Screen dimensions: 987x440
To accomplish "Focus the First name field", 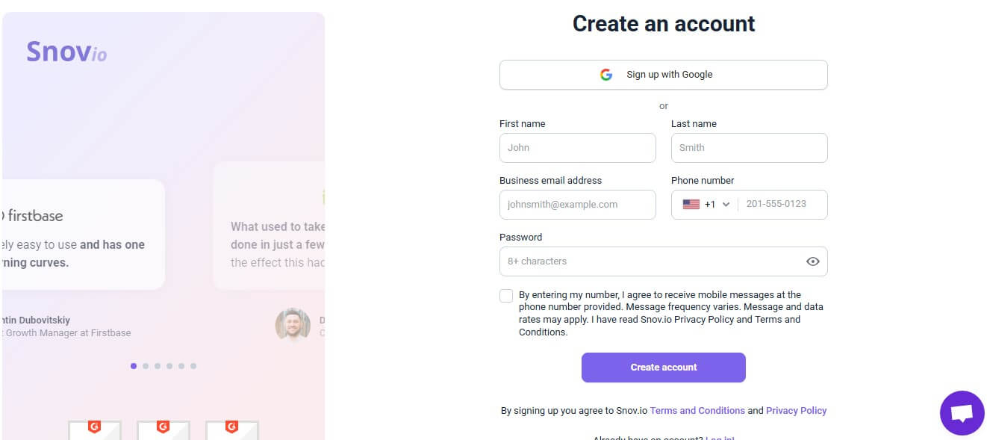I will [577, 148].
